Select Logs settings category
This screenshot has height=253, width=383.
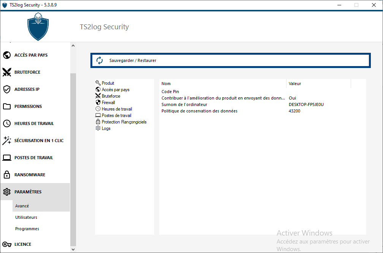pyautogui.click(x=106, y=128)
